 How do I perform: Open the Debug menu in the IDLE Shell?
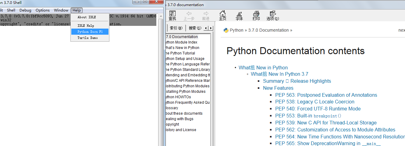tap(25, 10)
